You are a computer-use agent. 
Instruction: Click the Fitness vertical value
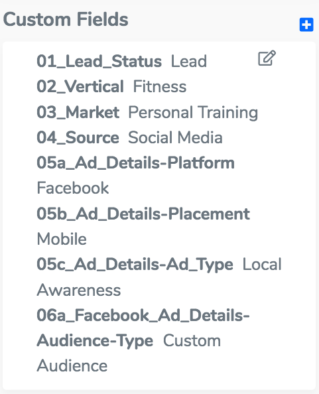(x=160, y=87)
